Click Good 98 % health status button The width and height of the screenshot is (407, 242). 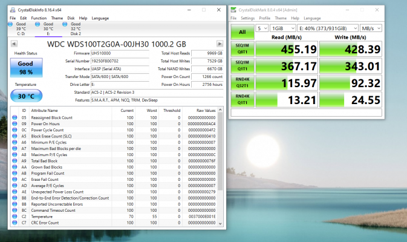point(26,68)
